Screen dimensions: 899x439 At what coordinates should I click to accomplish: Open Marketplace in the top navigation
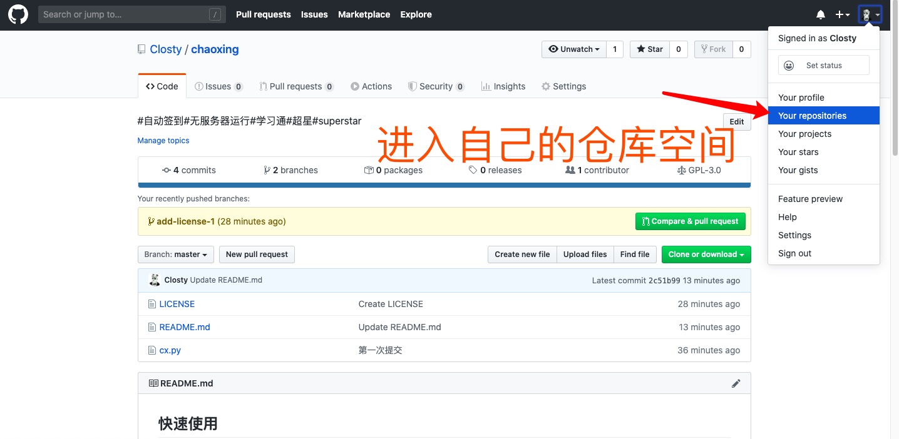click(x=364, y=14)
